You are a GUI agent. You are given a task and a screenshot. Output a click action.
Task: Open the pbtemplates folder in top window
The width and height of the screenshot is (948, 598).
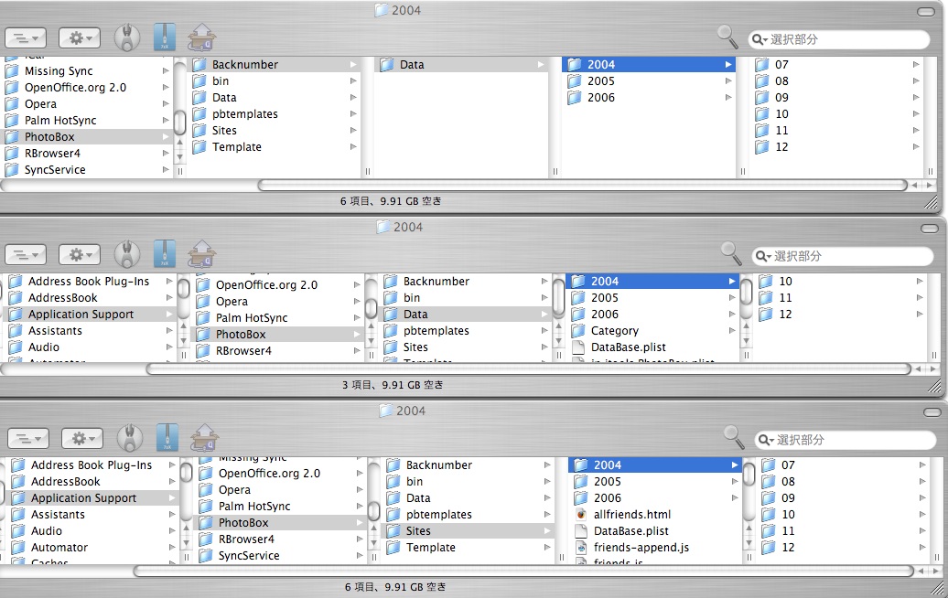coord(244,114)
